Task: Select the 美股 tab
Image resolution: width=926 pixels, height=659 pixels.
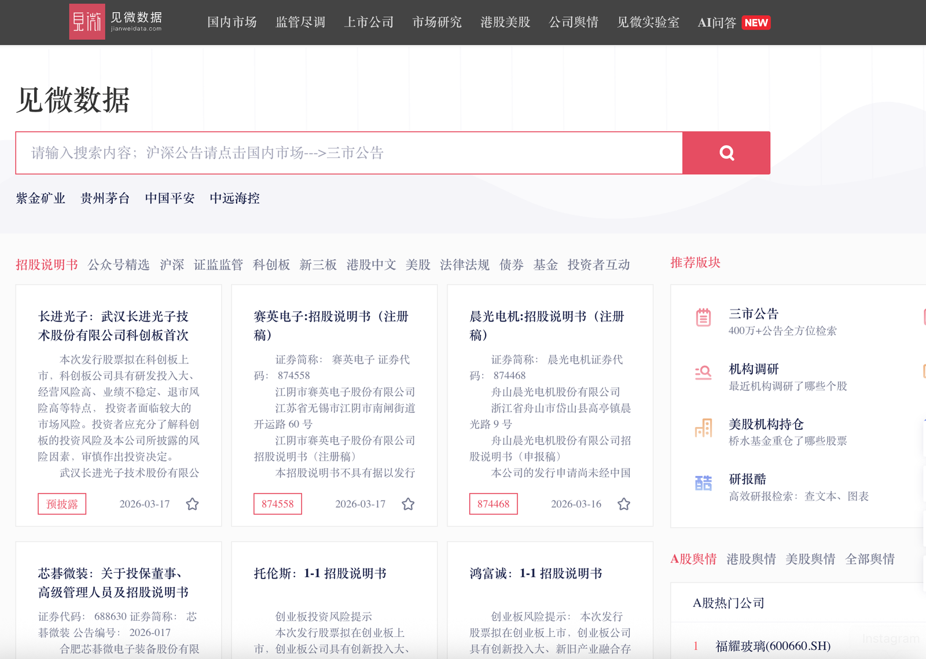Action: pos(418,265)
